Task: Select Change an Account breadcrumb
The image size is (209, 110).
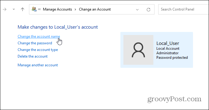Action: (95, 9)
